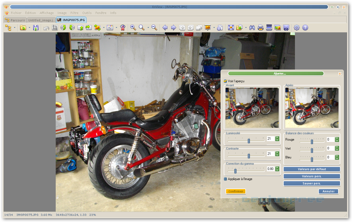Open the dropdown arrow beside the zoom magnifier
352x222 pixels.
pos(148,28)
